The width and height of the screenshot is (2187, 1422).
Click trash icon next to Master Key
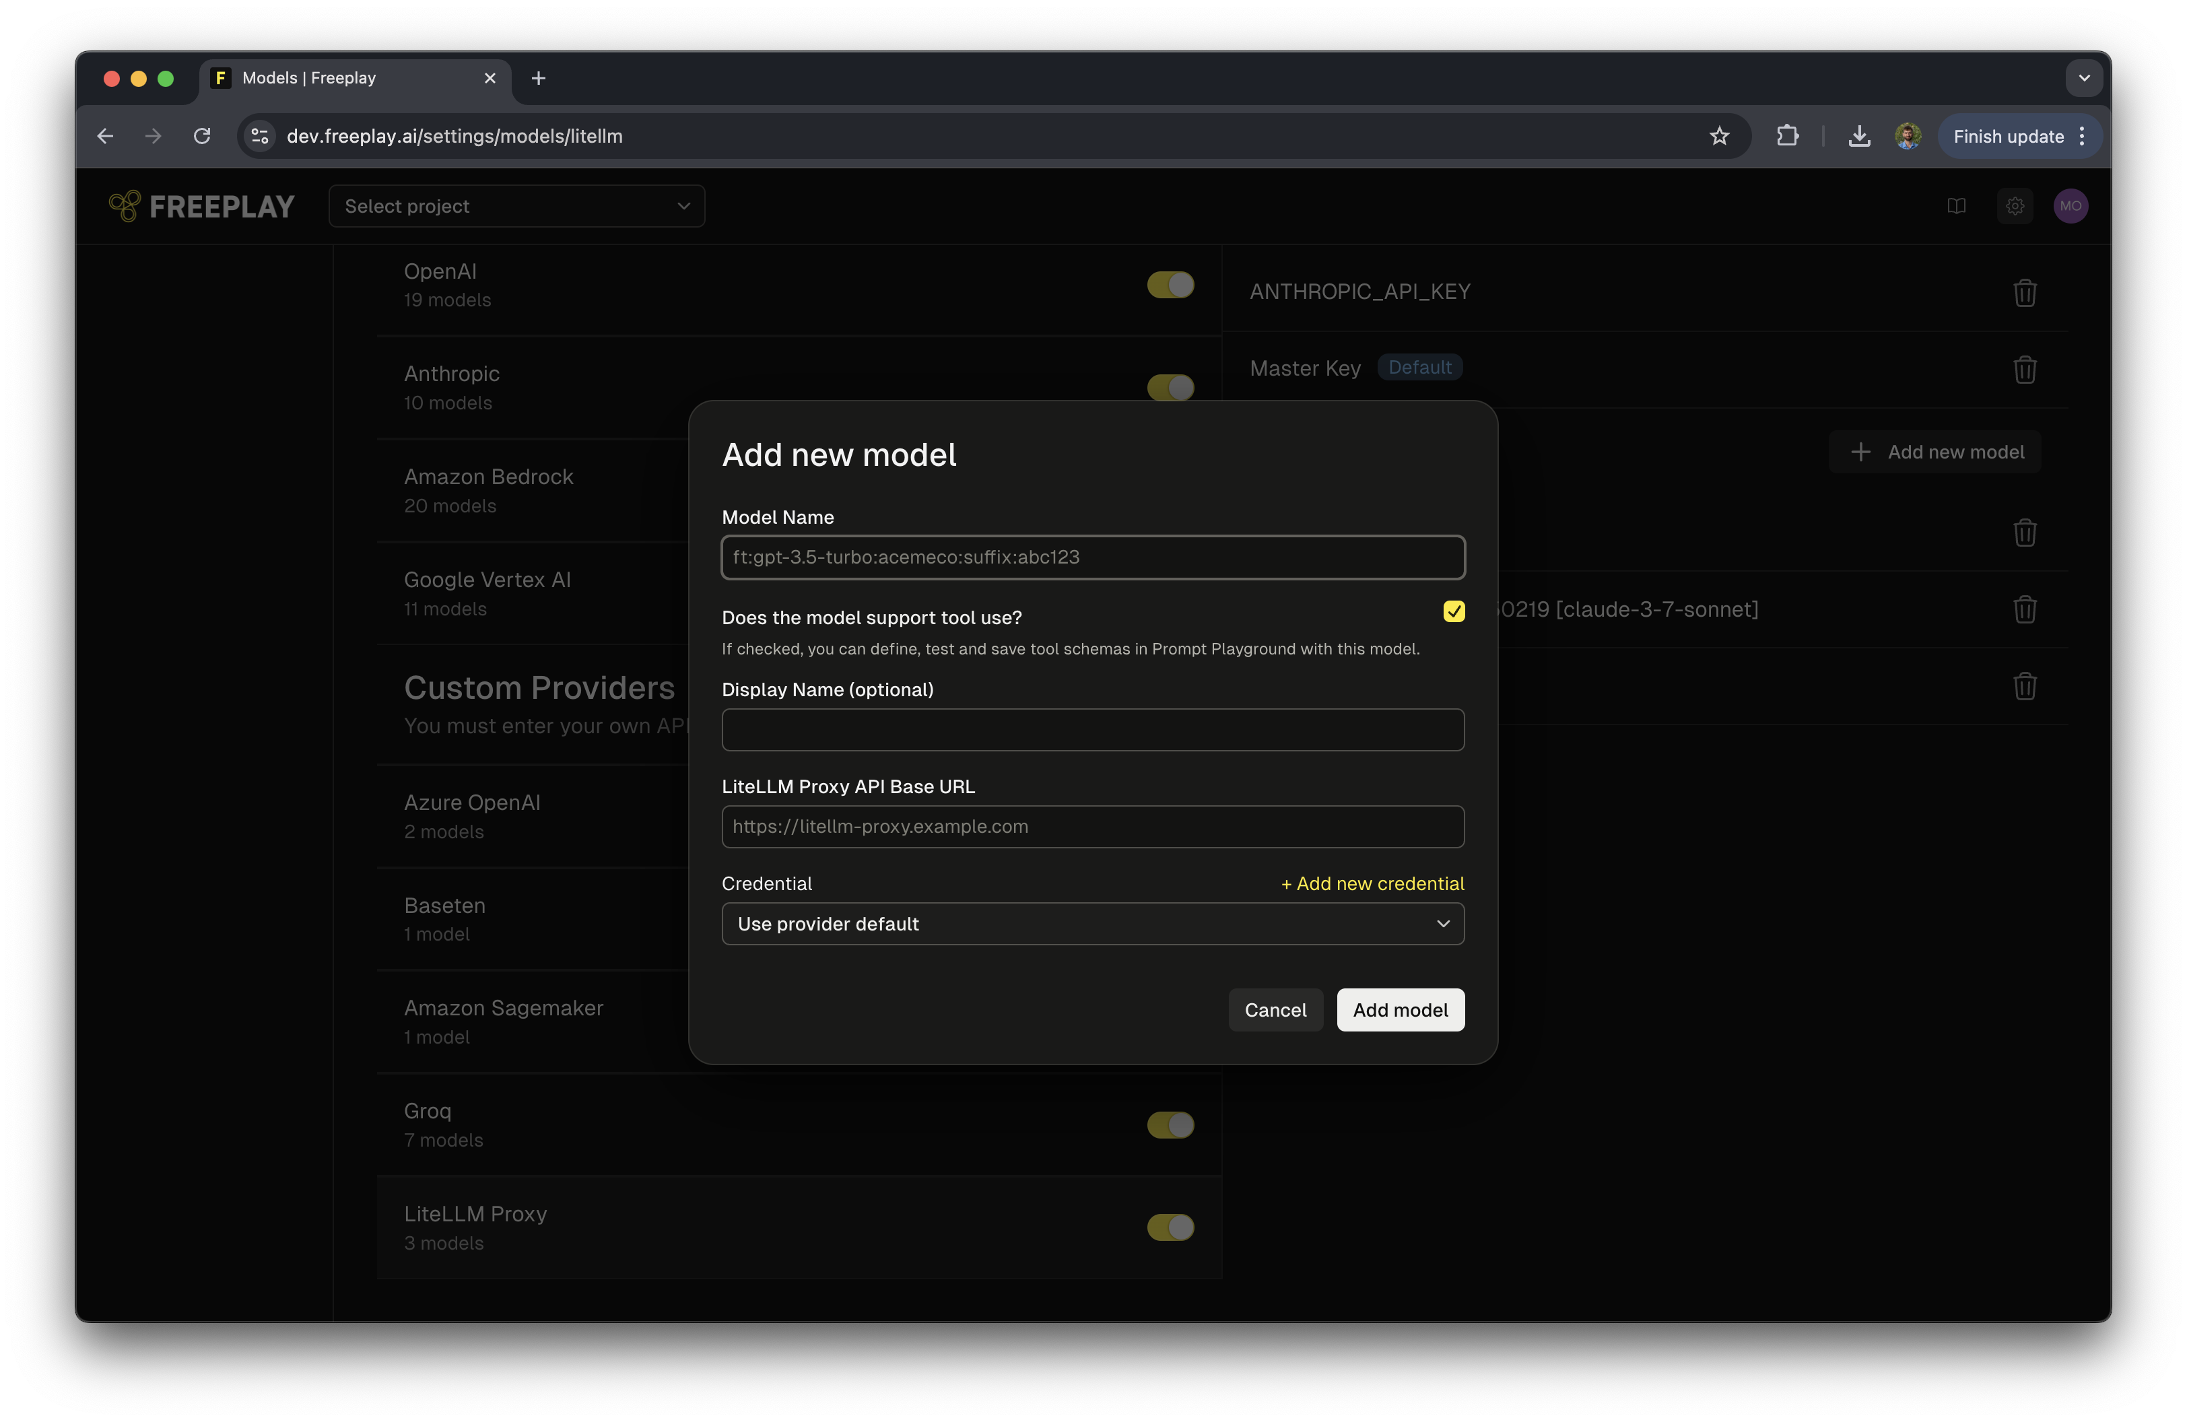(x=2024, y=369)
